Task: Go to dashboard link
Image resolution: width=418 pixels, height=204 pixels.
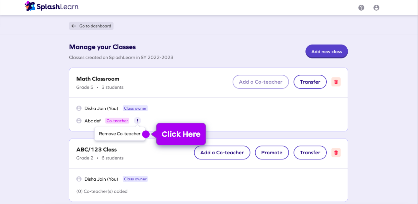Action: coord(95,26)
